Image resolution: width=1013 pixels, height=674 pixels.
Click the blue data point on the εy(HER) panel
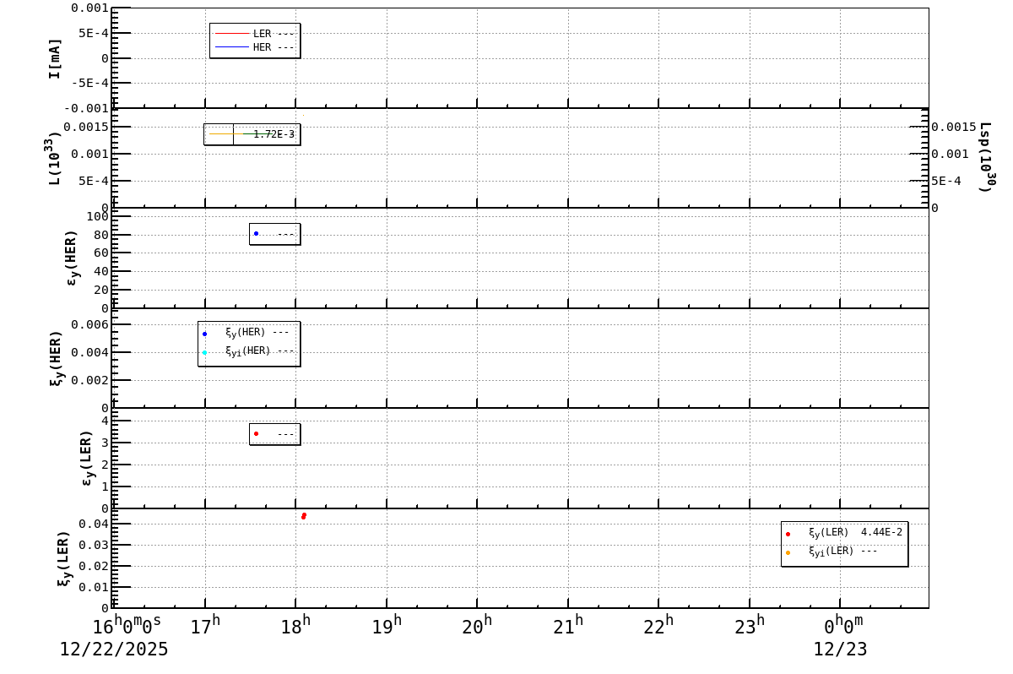pos(257,233)
